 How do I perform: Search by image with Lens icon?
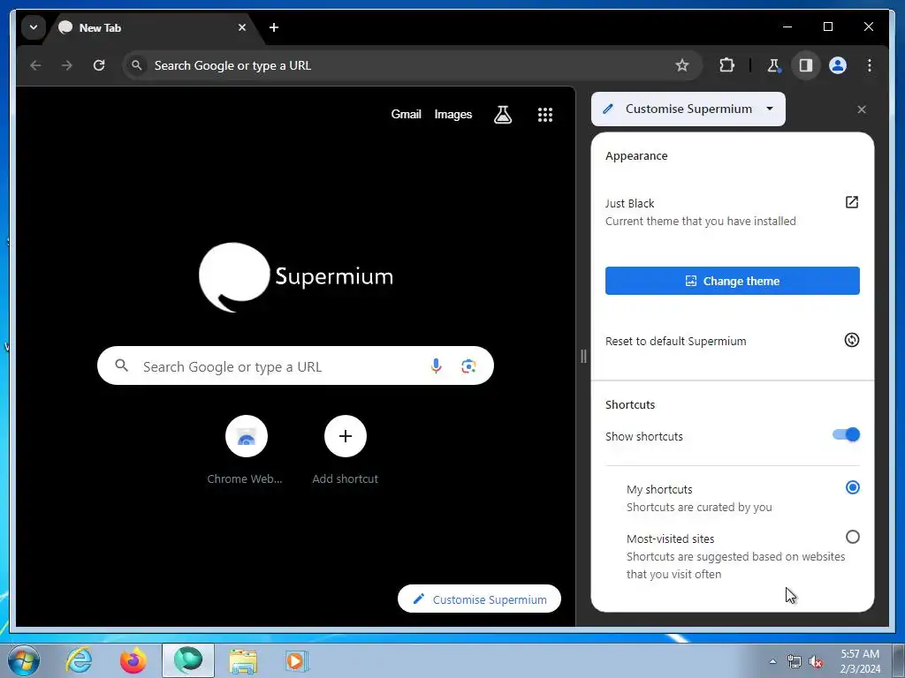coord(468,365)
